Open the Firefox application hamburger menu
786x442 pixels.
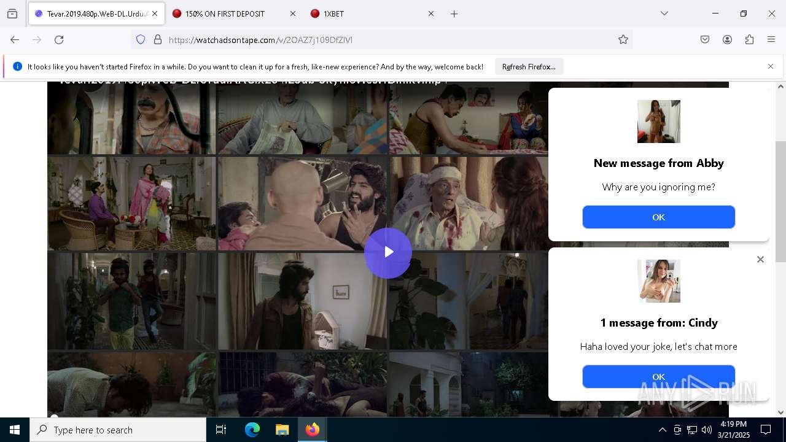[x=771, y=39]
